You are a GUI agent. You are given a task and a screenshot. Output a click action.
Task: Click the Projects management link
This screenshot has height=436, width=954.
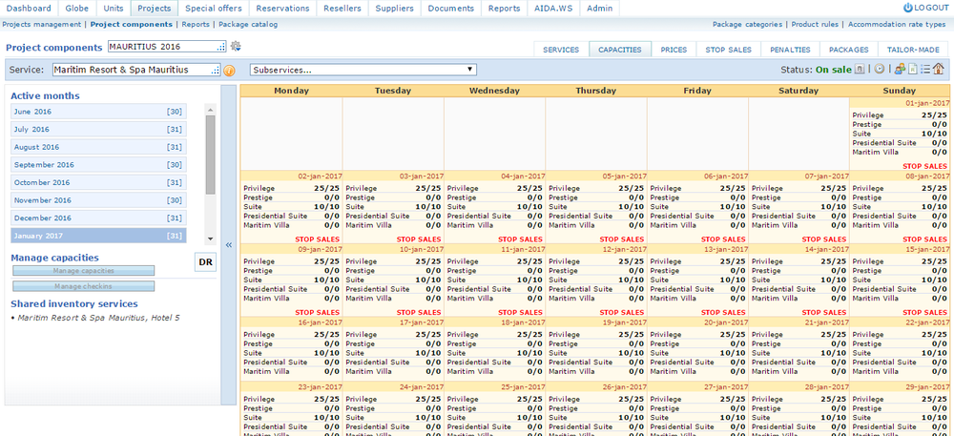(41, 24)
